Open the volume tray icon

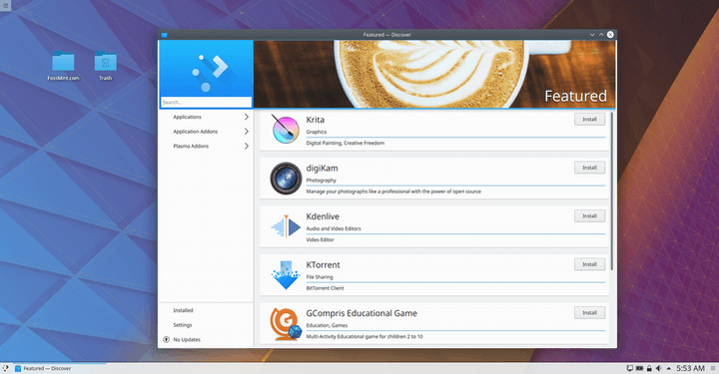click(658, 368)
